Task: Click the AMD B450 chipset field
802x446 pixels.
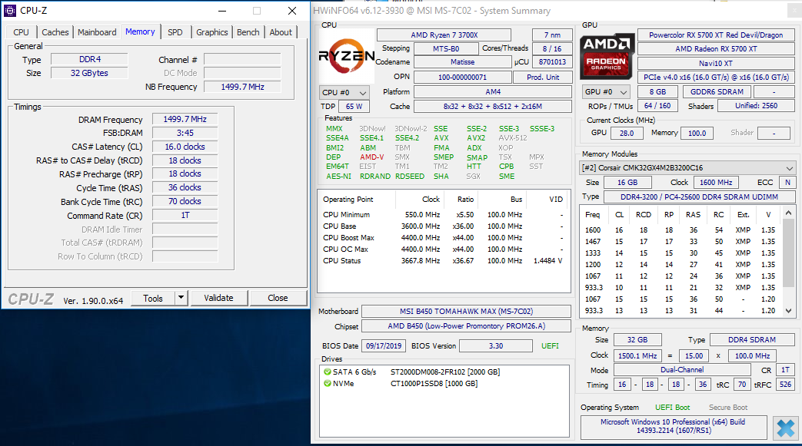Action: pyautogui.click(x=466, y=326)
